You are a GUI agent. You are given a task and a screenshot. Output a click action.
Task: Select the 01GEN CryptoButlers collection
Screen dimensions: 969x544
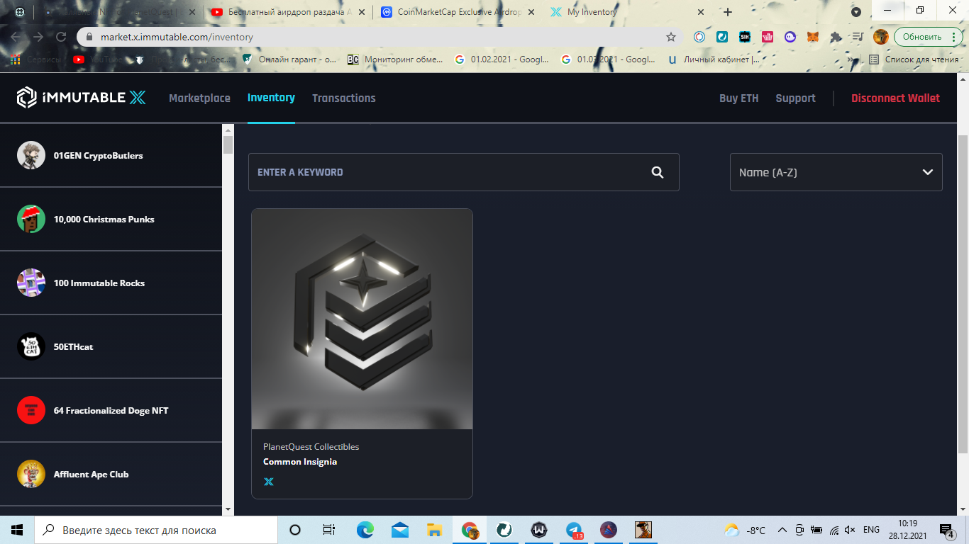point(111,156)
